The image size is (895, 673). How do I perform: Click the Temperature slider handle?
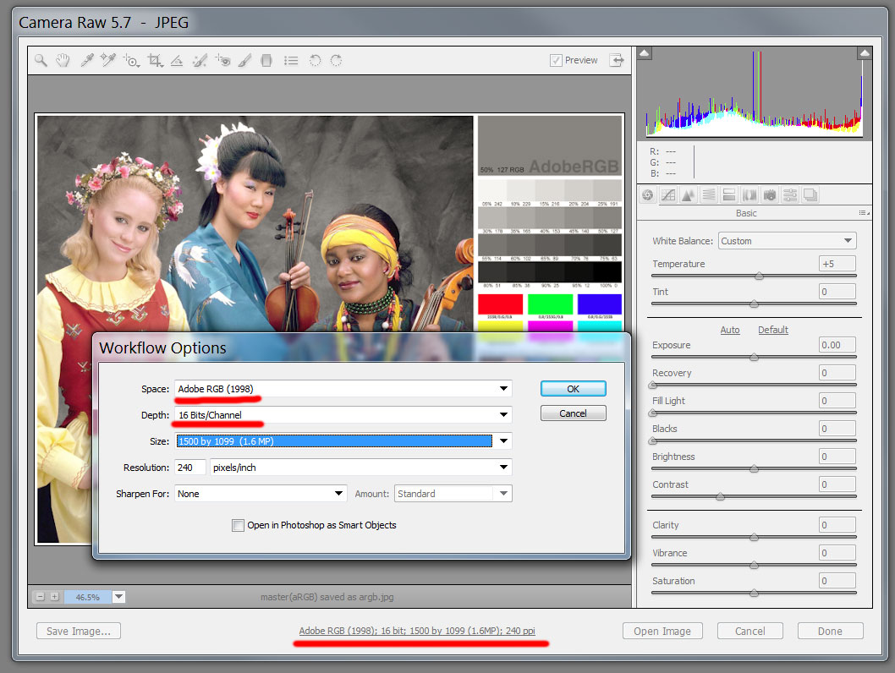(x=759, y=276)
